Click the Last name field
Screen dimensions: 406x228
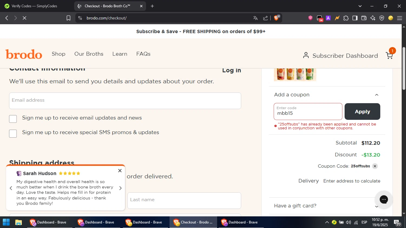tap(184, 201)
